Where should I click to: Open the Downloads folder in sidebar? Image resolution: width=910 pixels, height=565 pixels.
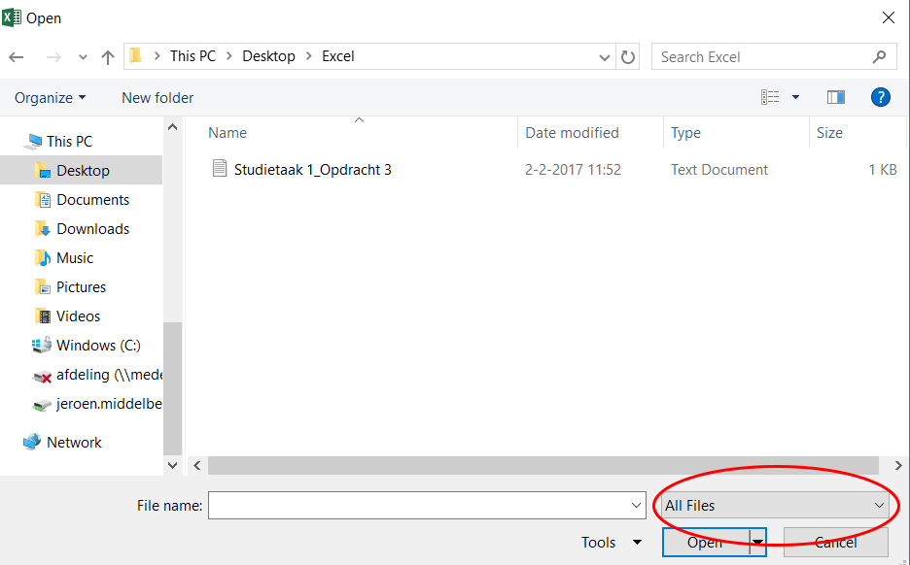pyautogui.click(x=92, y=229)
